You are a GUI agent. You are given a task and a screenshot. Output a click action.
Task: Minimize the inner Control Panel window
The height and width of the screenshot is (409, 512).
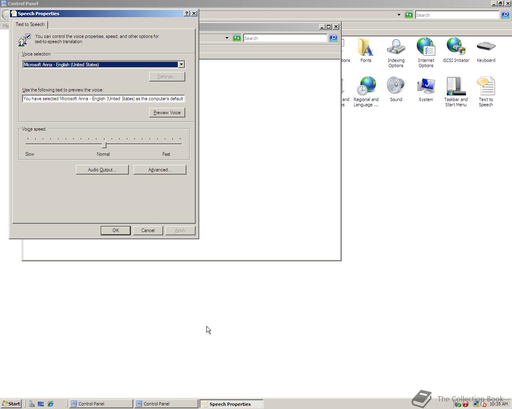pyautogui.click(x=322, y=26)
